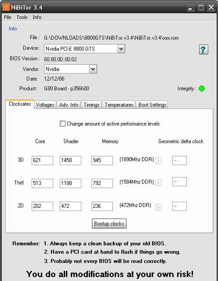The height and width of the screenshot is (281, 218).
Task: Click the arrow button next to 1890Mhz DDR
Action: pos(159,161)
